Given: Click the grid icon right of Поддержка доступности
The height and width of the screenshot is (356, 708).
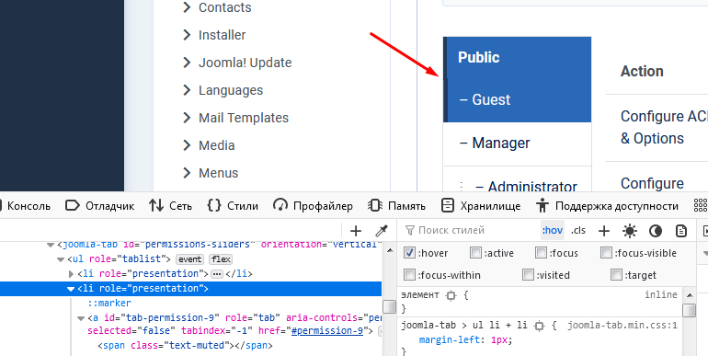Looking at the screenshot, I should (701, 206).
